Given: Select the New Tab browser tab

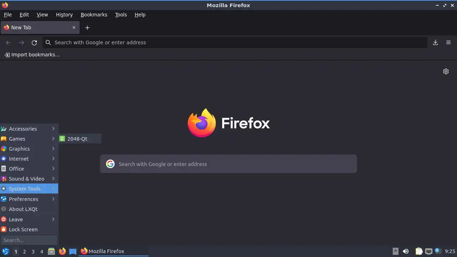Looking at the screenshot, I should 39,27.
